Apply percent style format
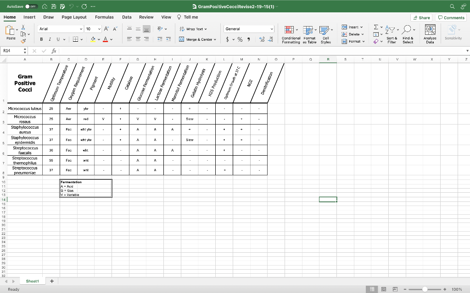 click(x=240, y=39)
